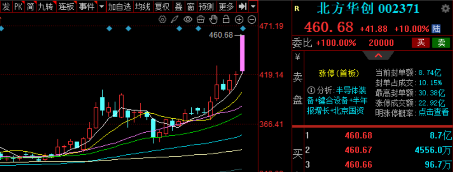Viewport: 453px width, 172px height.
Task: Open the gear settings beside 北方华创 002371
Action: click(x=445, y=8)
